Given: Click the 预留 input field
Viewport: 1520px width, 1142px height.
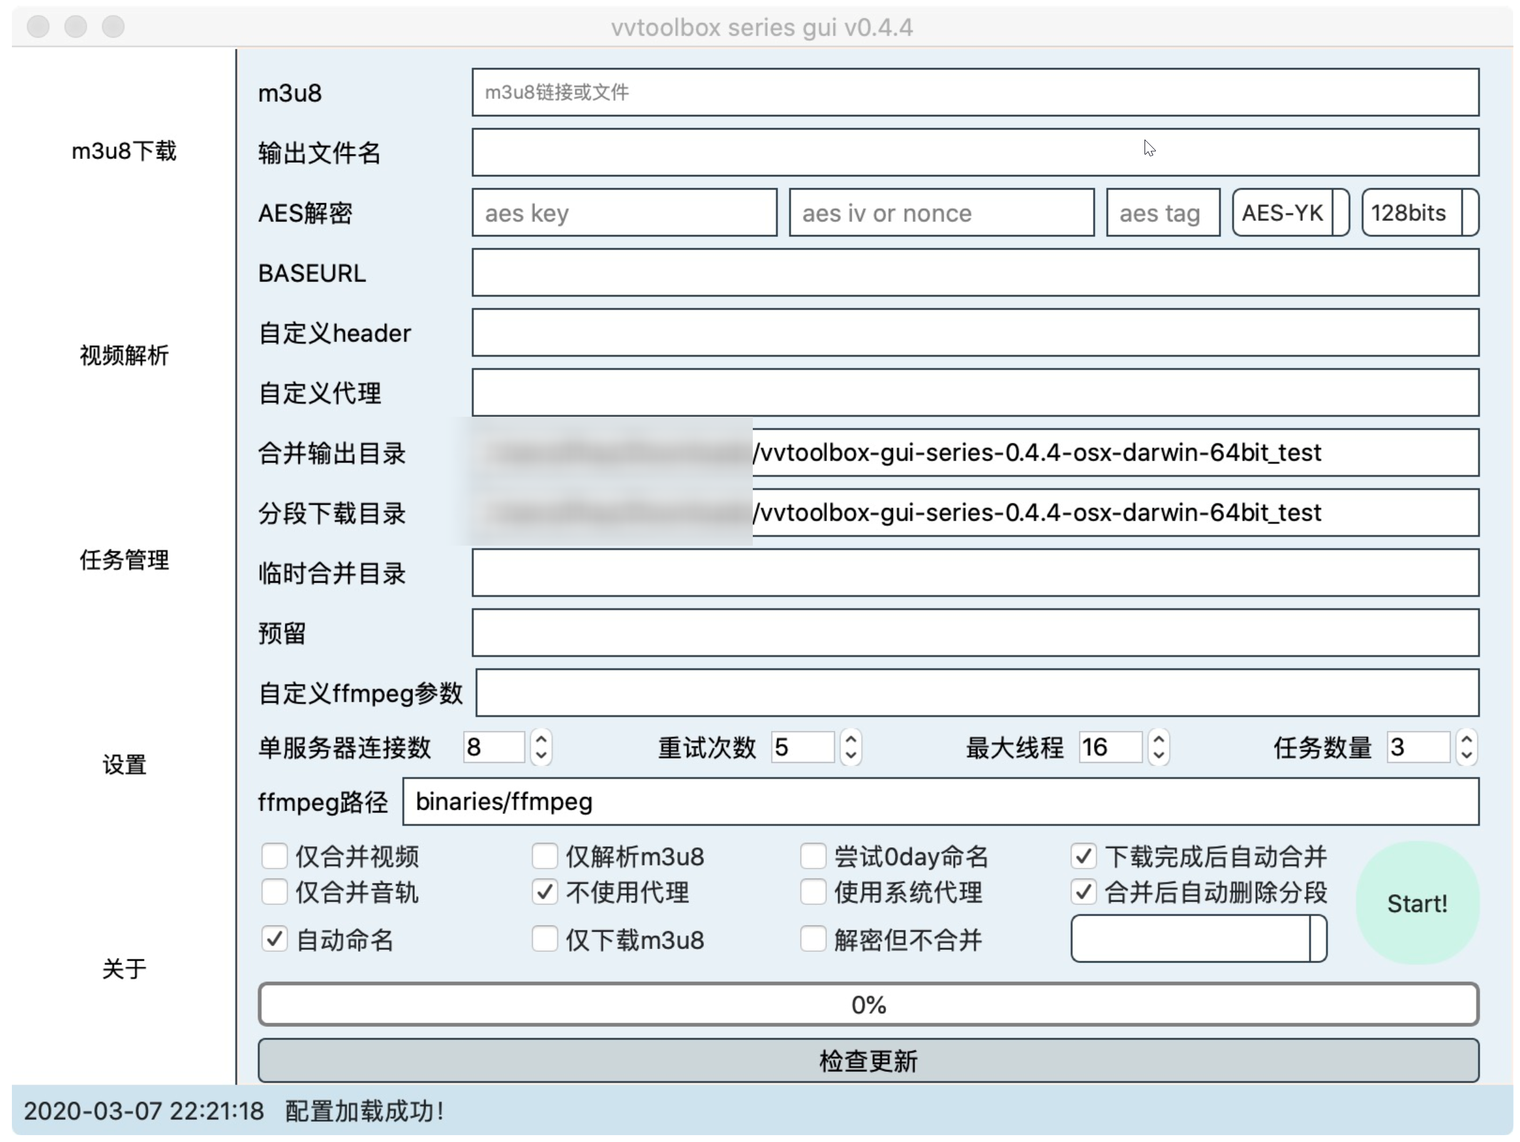Looking at the screenshot, I should click(x=975, y=632).
